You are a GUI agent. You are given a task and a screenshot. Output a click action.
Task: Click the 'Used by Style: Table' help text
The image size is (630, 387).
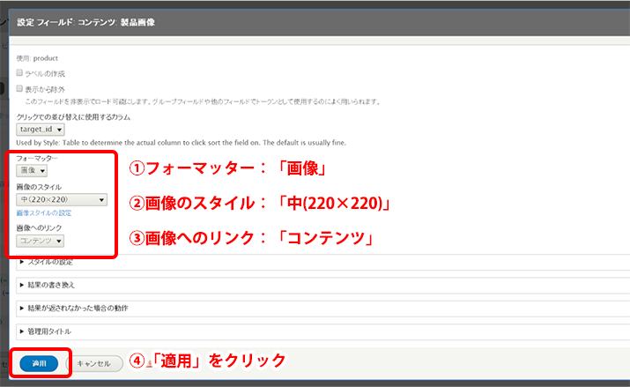[181, 143]
